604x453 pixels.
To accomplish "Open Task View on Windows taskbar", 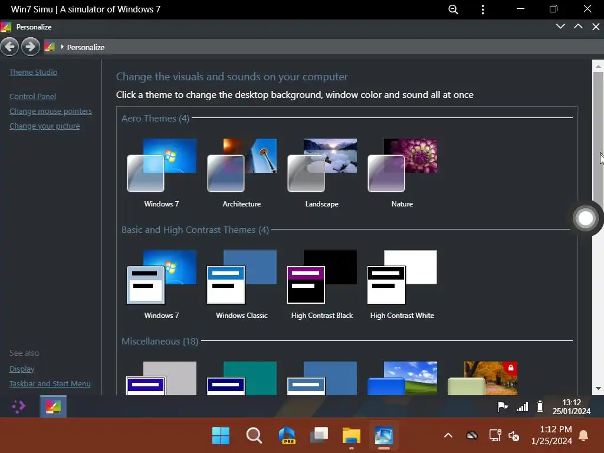I will pos(319,436).
